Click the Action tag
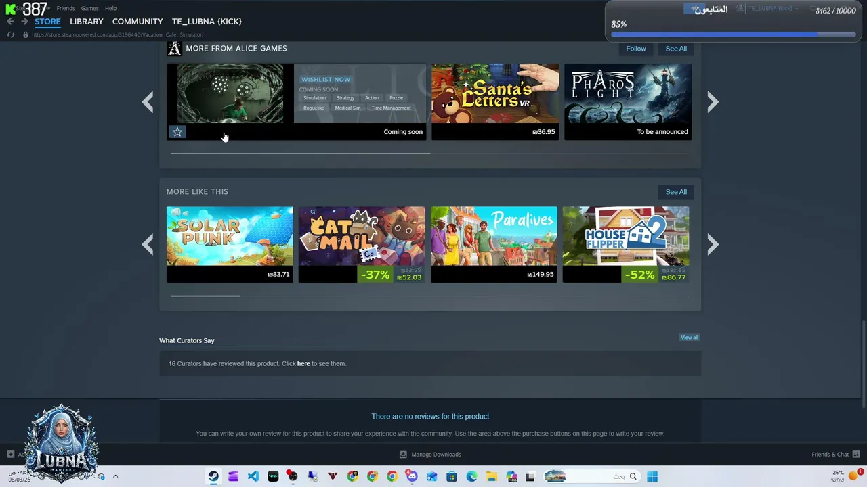Viewport: 867px width, 487px height. [372, 98]
